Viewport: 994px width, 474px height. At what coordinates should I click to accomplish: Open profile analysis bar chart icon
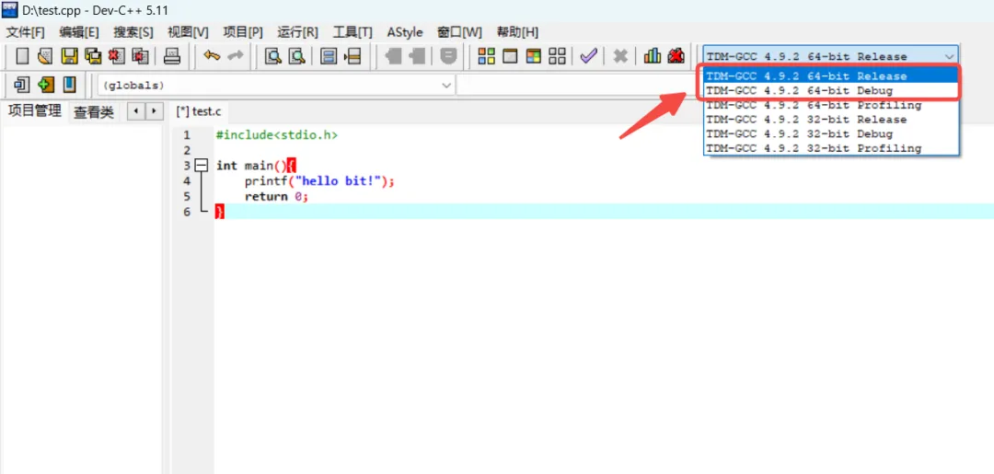[x=653, y=56]
